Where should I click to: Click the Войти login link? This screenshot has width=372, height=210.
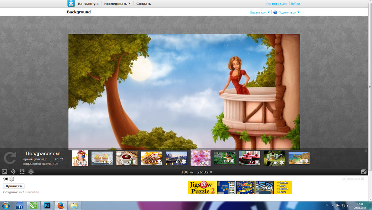click(x=295, y=4)
